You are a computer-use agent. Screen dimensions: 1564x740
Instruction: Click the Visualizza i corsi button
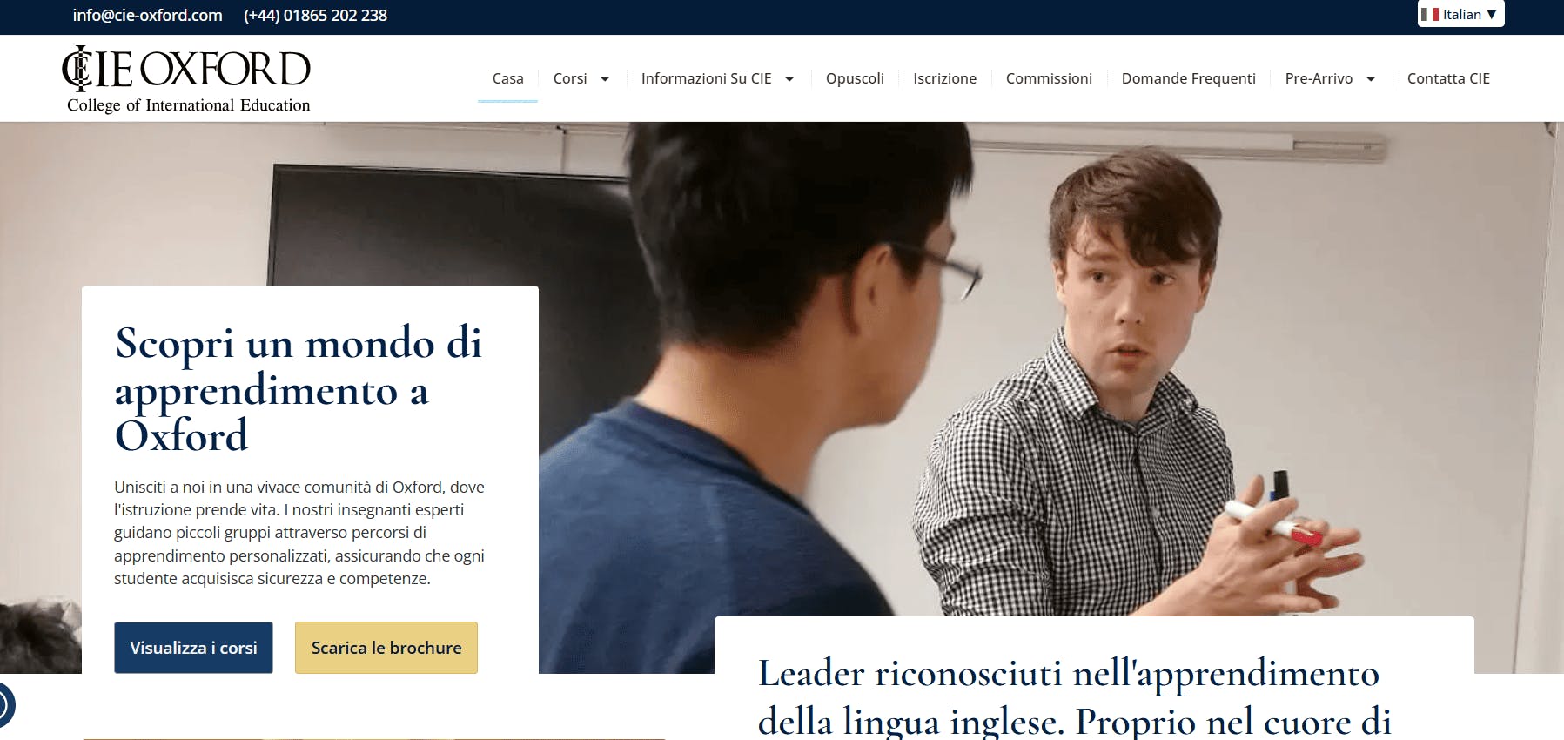pyautogui.click(x=193, y=648)
